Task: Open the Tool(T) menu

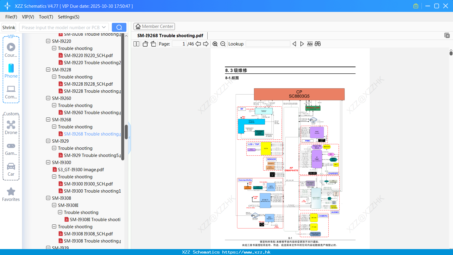Action: (46, 17)
